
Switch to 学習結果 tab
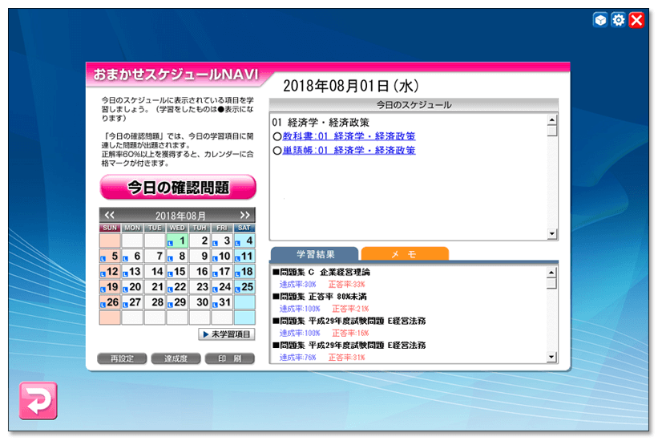tap(315, 254)
